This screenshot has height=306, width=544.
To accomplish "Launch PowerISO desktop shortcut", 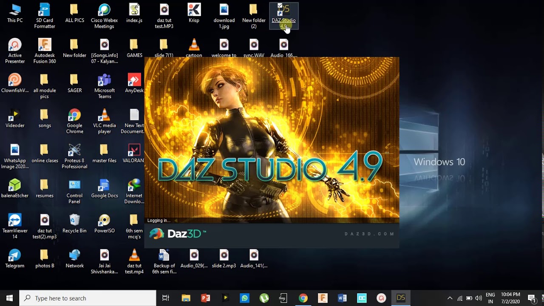I will (104, 224).
